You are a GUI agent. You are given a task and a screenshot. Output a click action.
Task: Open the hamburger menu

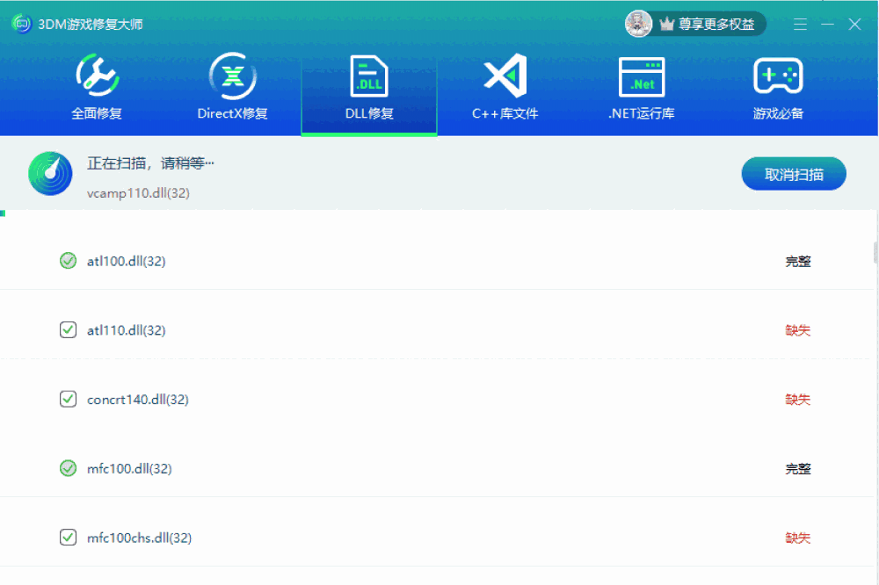coord(800,24)
